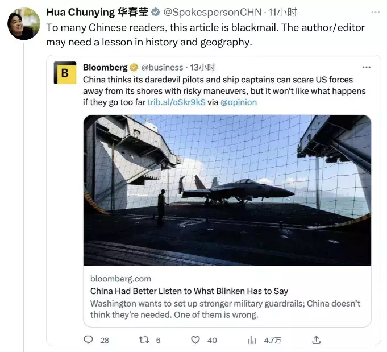Screen dimensions: 387x352
Task: Open the tweet's three-dot more menu
Action: 376,12
